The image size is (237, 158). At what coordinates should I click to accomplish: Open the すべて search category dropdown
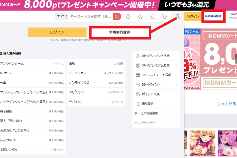(x=62, y=17)
